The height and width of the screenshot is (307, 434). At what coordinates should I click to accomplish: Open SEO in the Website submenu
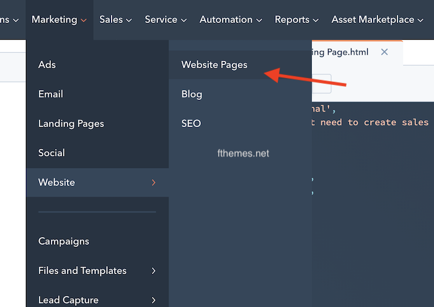241,123
